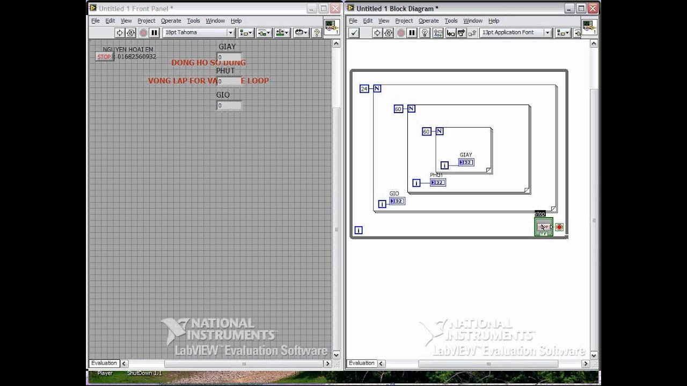
Task: Click Step Into button in Block Diagram
Action: coord(451,33)
